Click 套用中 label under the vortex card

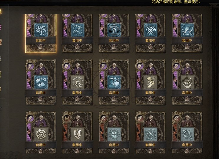click(41, 41)
